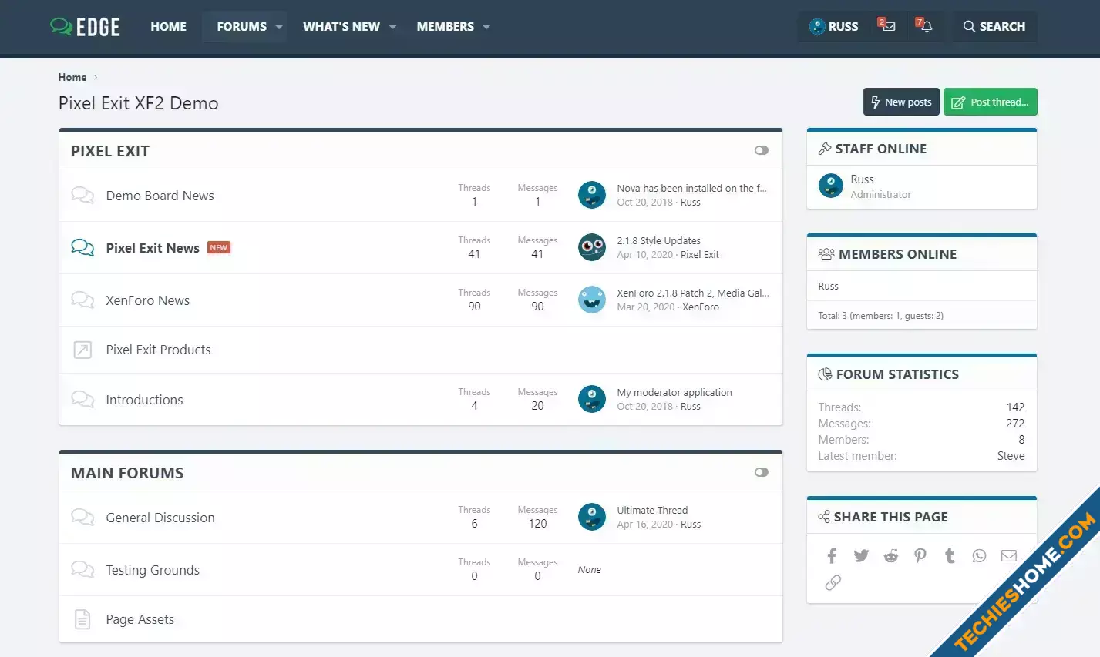The image size is (1100, 657).
Task: Open the 'My moderator application' thread
Action: [x=674, y=392]
